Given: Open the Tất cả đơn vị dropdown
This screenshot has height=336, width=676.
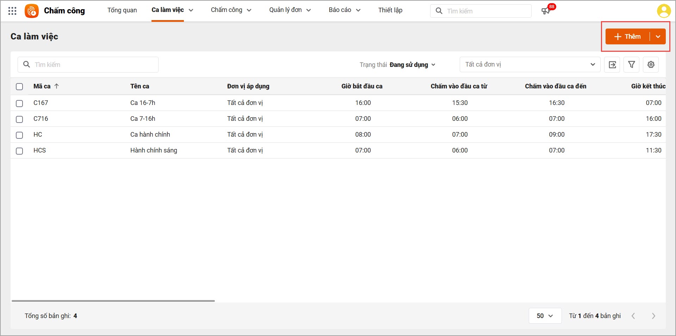Looking at the screenshot, I should pyautogui.click(x=529, y=65).
